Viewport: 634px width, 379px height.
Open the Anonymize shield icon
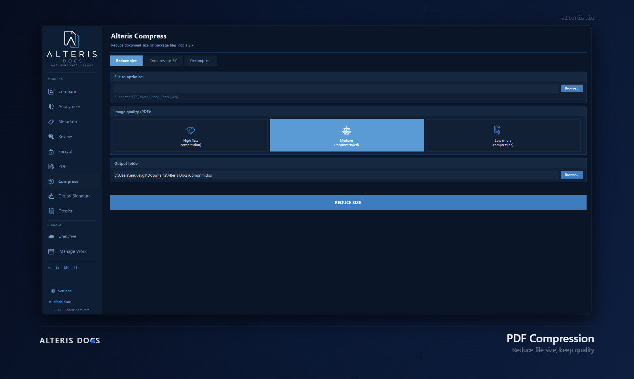[x=51, y=107]
